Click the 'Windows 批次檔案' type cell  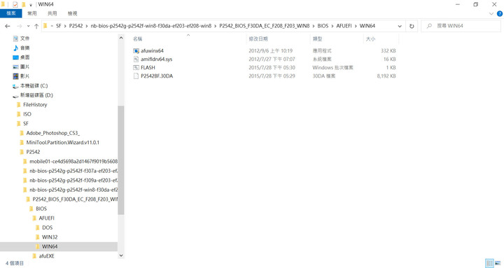pyautogui.click(x=332, y=68)
